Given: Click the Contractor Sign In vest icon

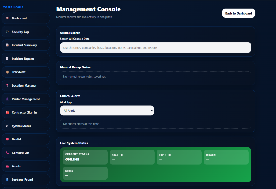Looking at the screenshot, I should coord(7,112).
